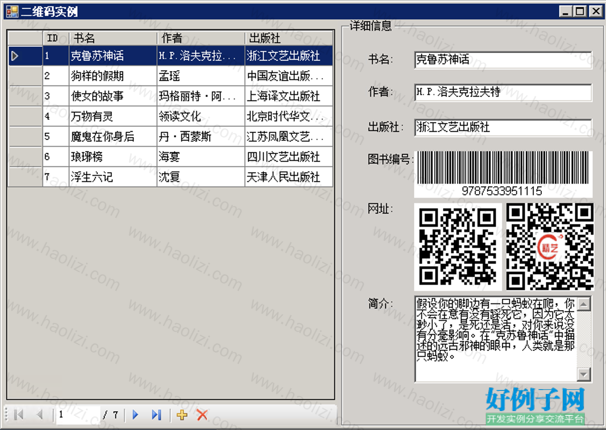Viewport: 606px width, 430px height.
Task: Select the cell 使女的故事
Action: click(113, 96)
